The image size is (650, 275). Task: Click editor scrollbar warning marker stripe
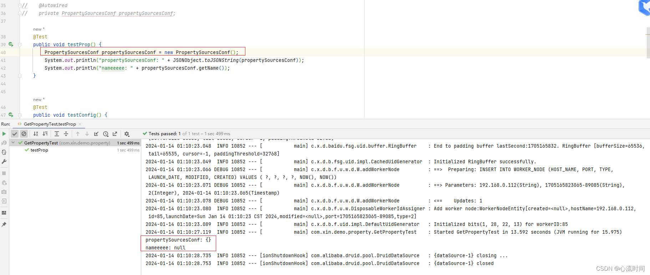pyautogui.click(x=648, y=34)
